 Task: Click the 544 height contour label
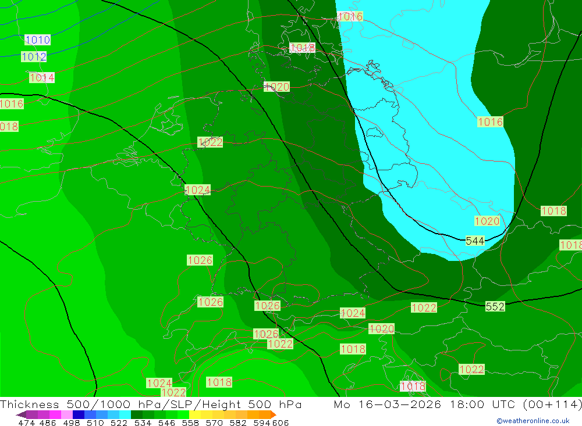point(475,241)
